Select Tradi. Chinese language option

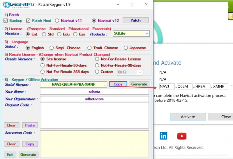(89, 48)
